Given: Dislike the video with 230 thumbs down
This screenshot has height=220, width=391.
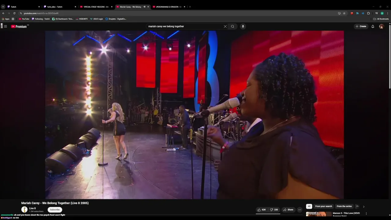Looking at the screenshot, I should 274,210.
